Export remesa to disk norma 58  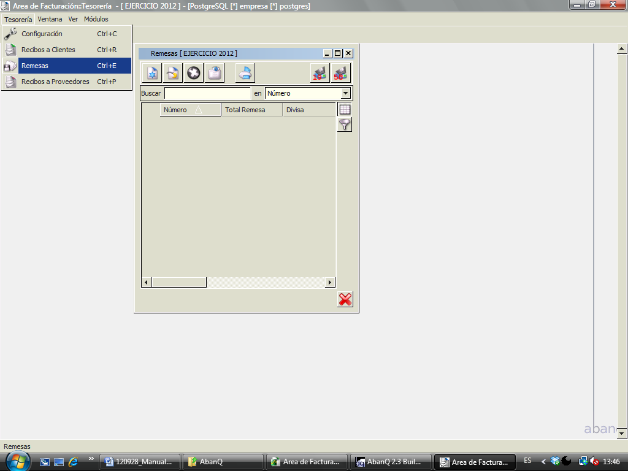coord(340,73)
